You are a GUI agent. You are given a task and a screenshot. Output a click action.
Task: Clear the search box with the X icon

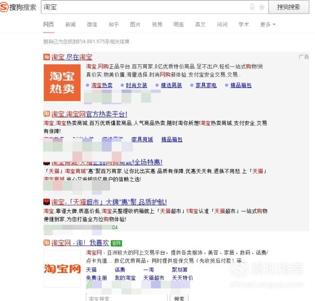[262, 7]
